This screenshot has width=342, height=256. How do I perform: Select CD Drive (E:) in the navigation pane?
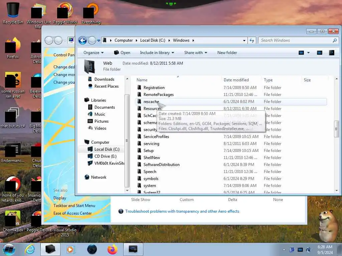tap(105, 156)
